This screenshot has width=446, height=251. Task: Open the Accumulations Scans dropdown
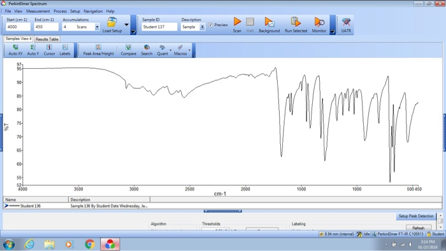tap(97, 27)
